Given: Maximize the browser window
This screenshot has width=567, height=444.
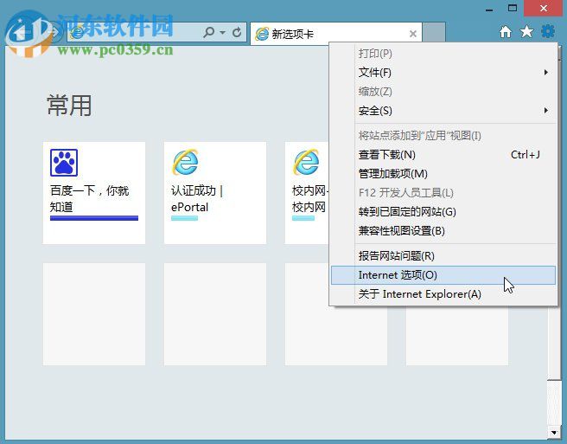Looking at the screenshot, I should coord(513,8).
